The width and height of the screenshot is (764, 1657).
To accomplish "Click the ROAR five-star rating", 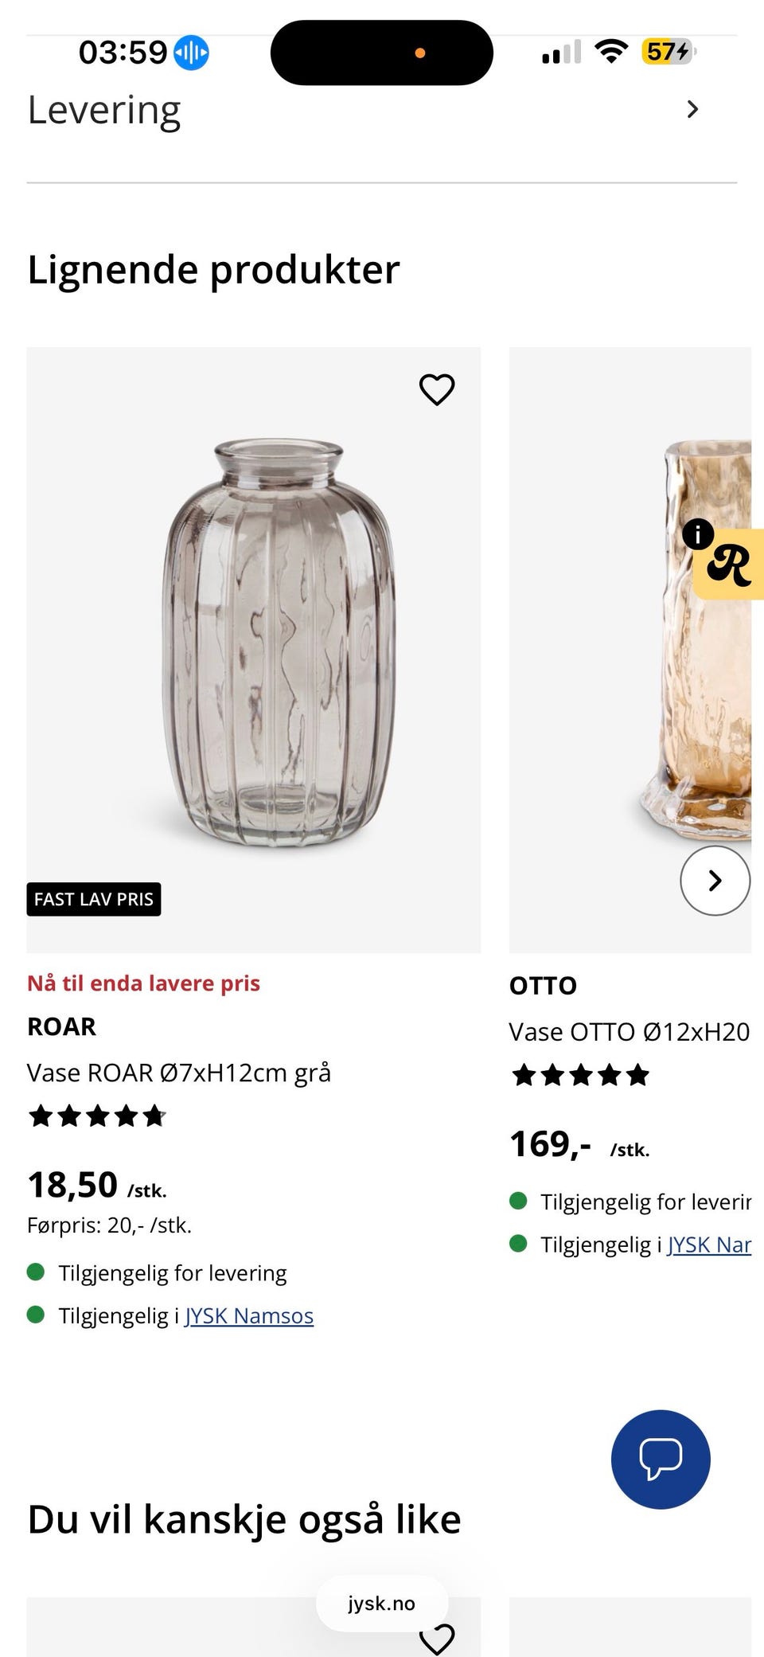I will click(x=97, y=1116).
